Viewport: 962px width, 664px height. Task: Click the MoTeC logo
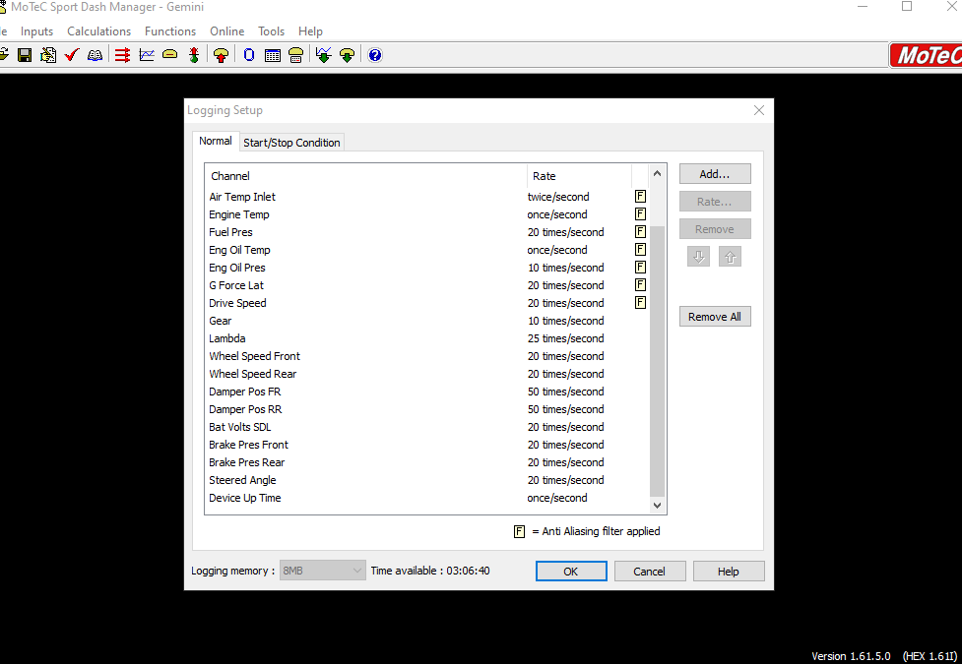click(x=927, y=56)
